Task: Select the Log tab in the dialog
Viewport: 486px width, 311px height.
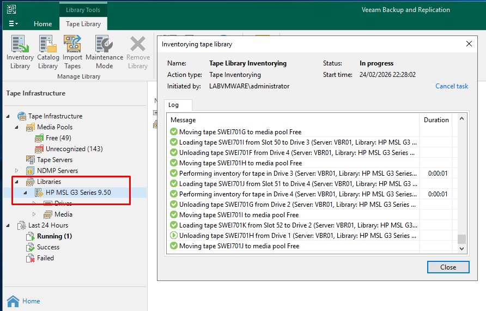Action: 173,105
